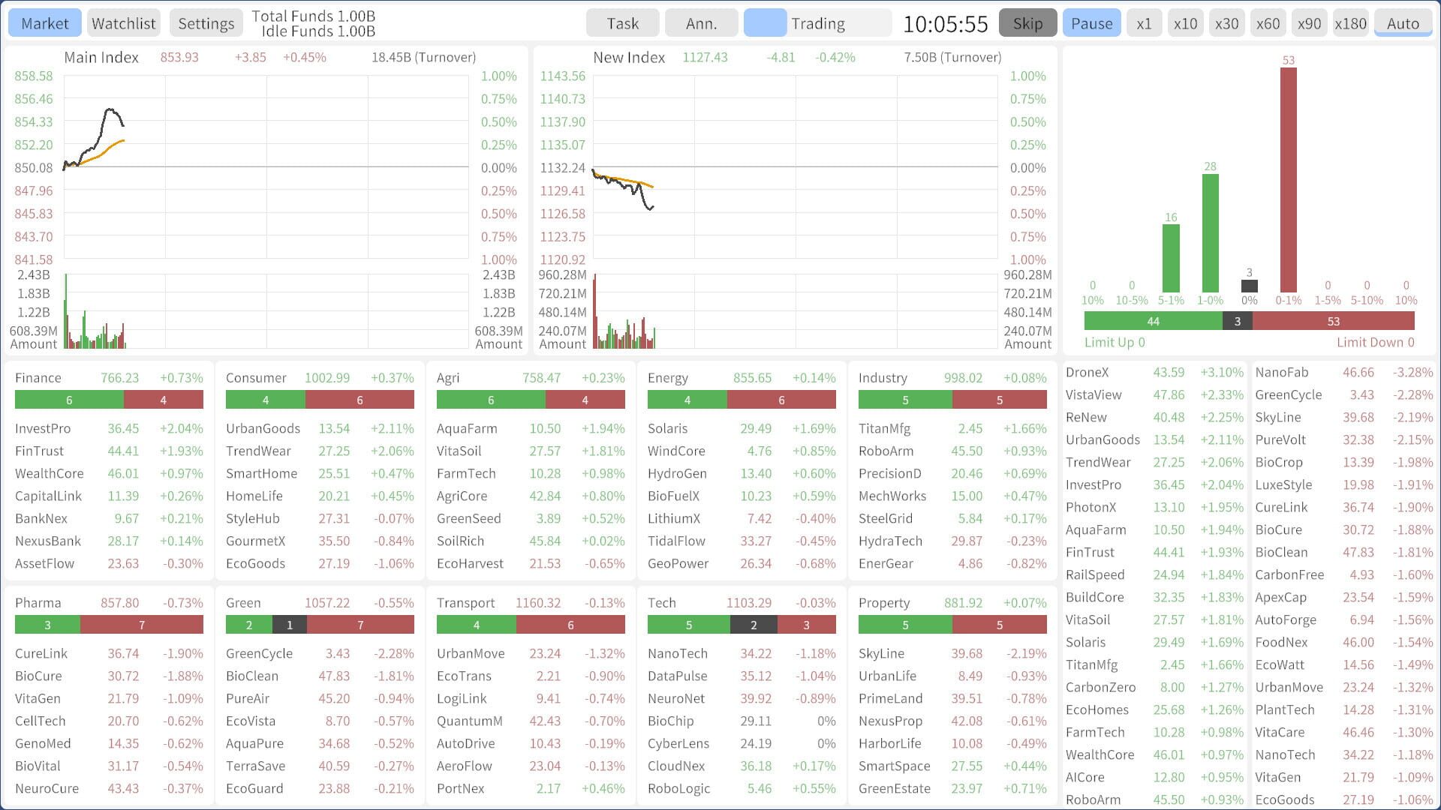Pause the market simulation
The height and width of the screenshot is (810, 1441).
tap(1091, 23)
